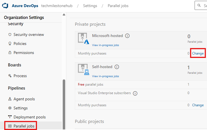Image resolution: width=207 pixels, height=130 pixels.
Task: Click the Policies lightbulb icon
Action: pos(10,44)
